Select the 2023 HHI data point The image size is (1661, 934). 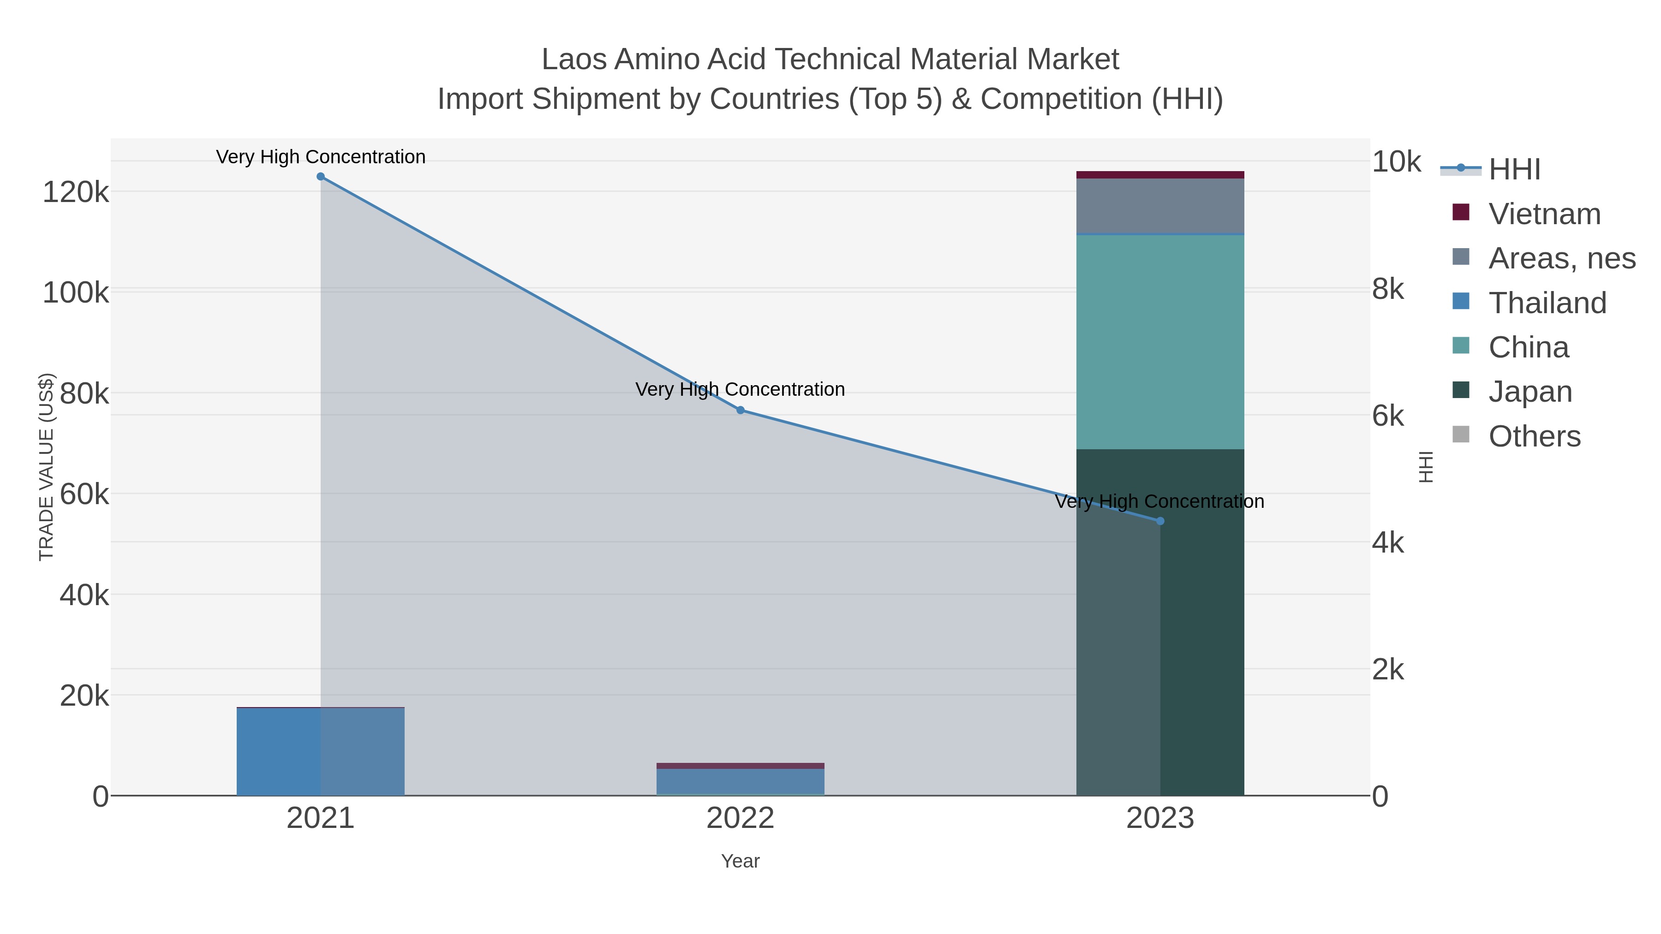(1160, 521)
